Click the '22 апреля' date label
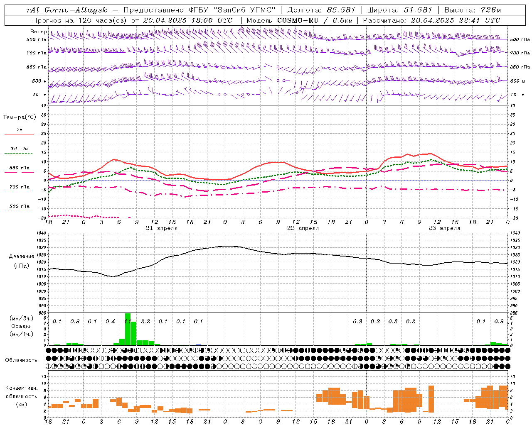 pyautogui.click(x=303, y=228)
